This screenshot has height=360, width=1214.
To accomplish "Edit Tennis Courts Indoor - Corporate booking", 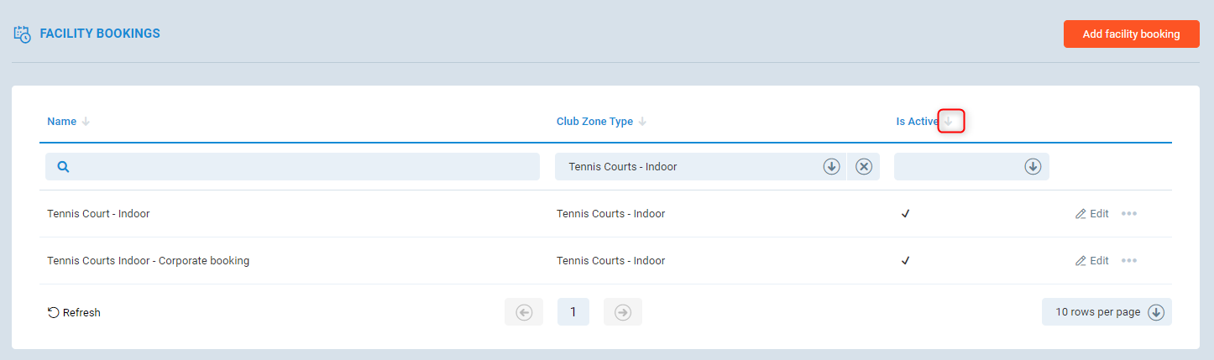I will [x=1091, y=261].
